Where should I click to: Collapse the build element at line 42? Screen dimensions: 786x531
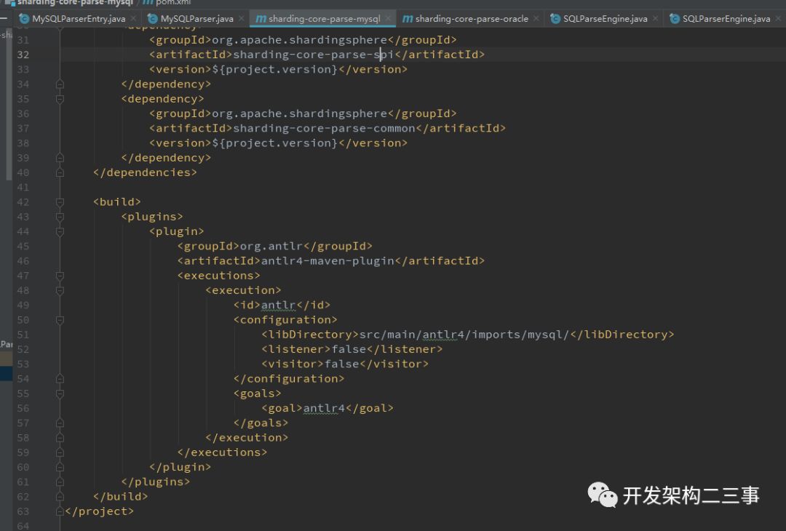click(x=60, y=202)
